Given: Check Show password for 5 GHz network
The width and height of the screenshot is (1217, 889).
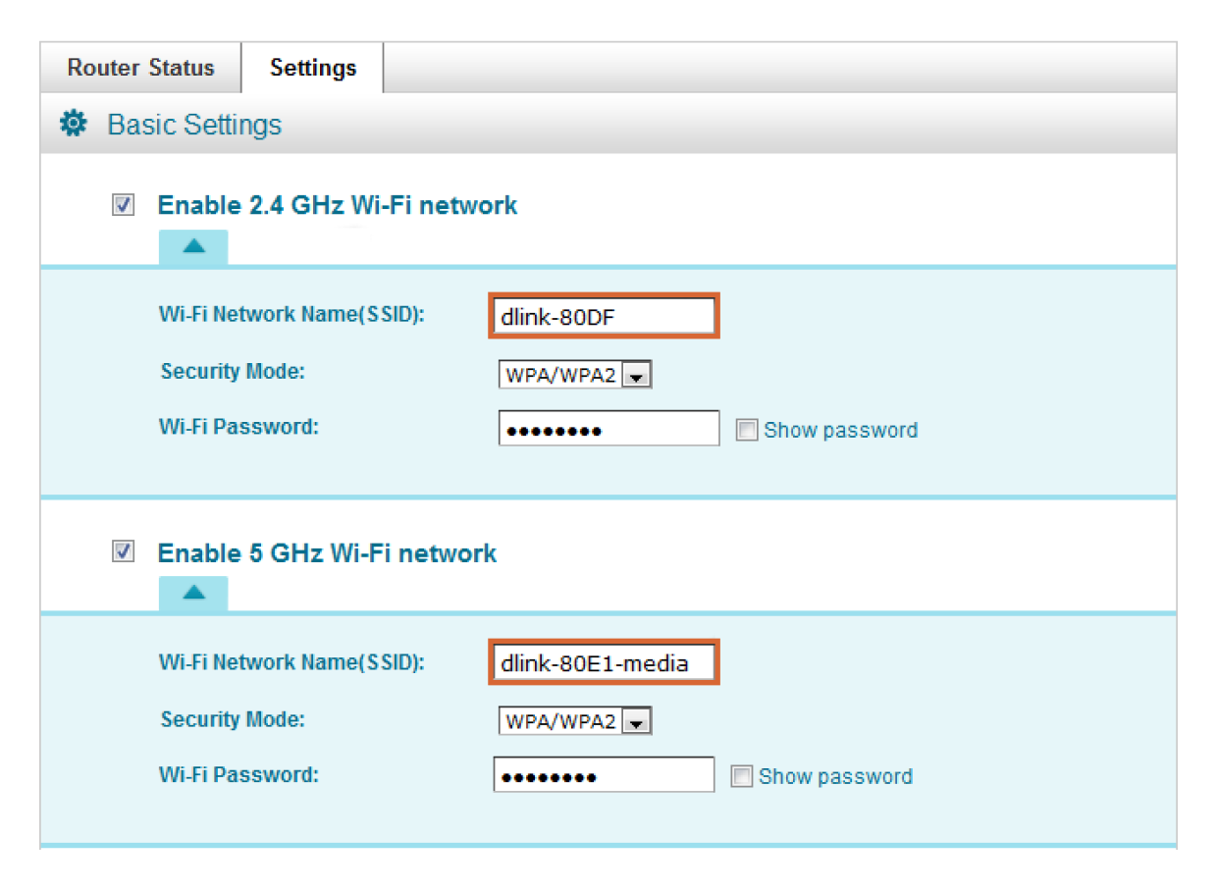Looking at the screenshot, I should coord(742,776).
